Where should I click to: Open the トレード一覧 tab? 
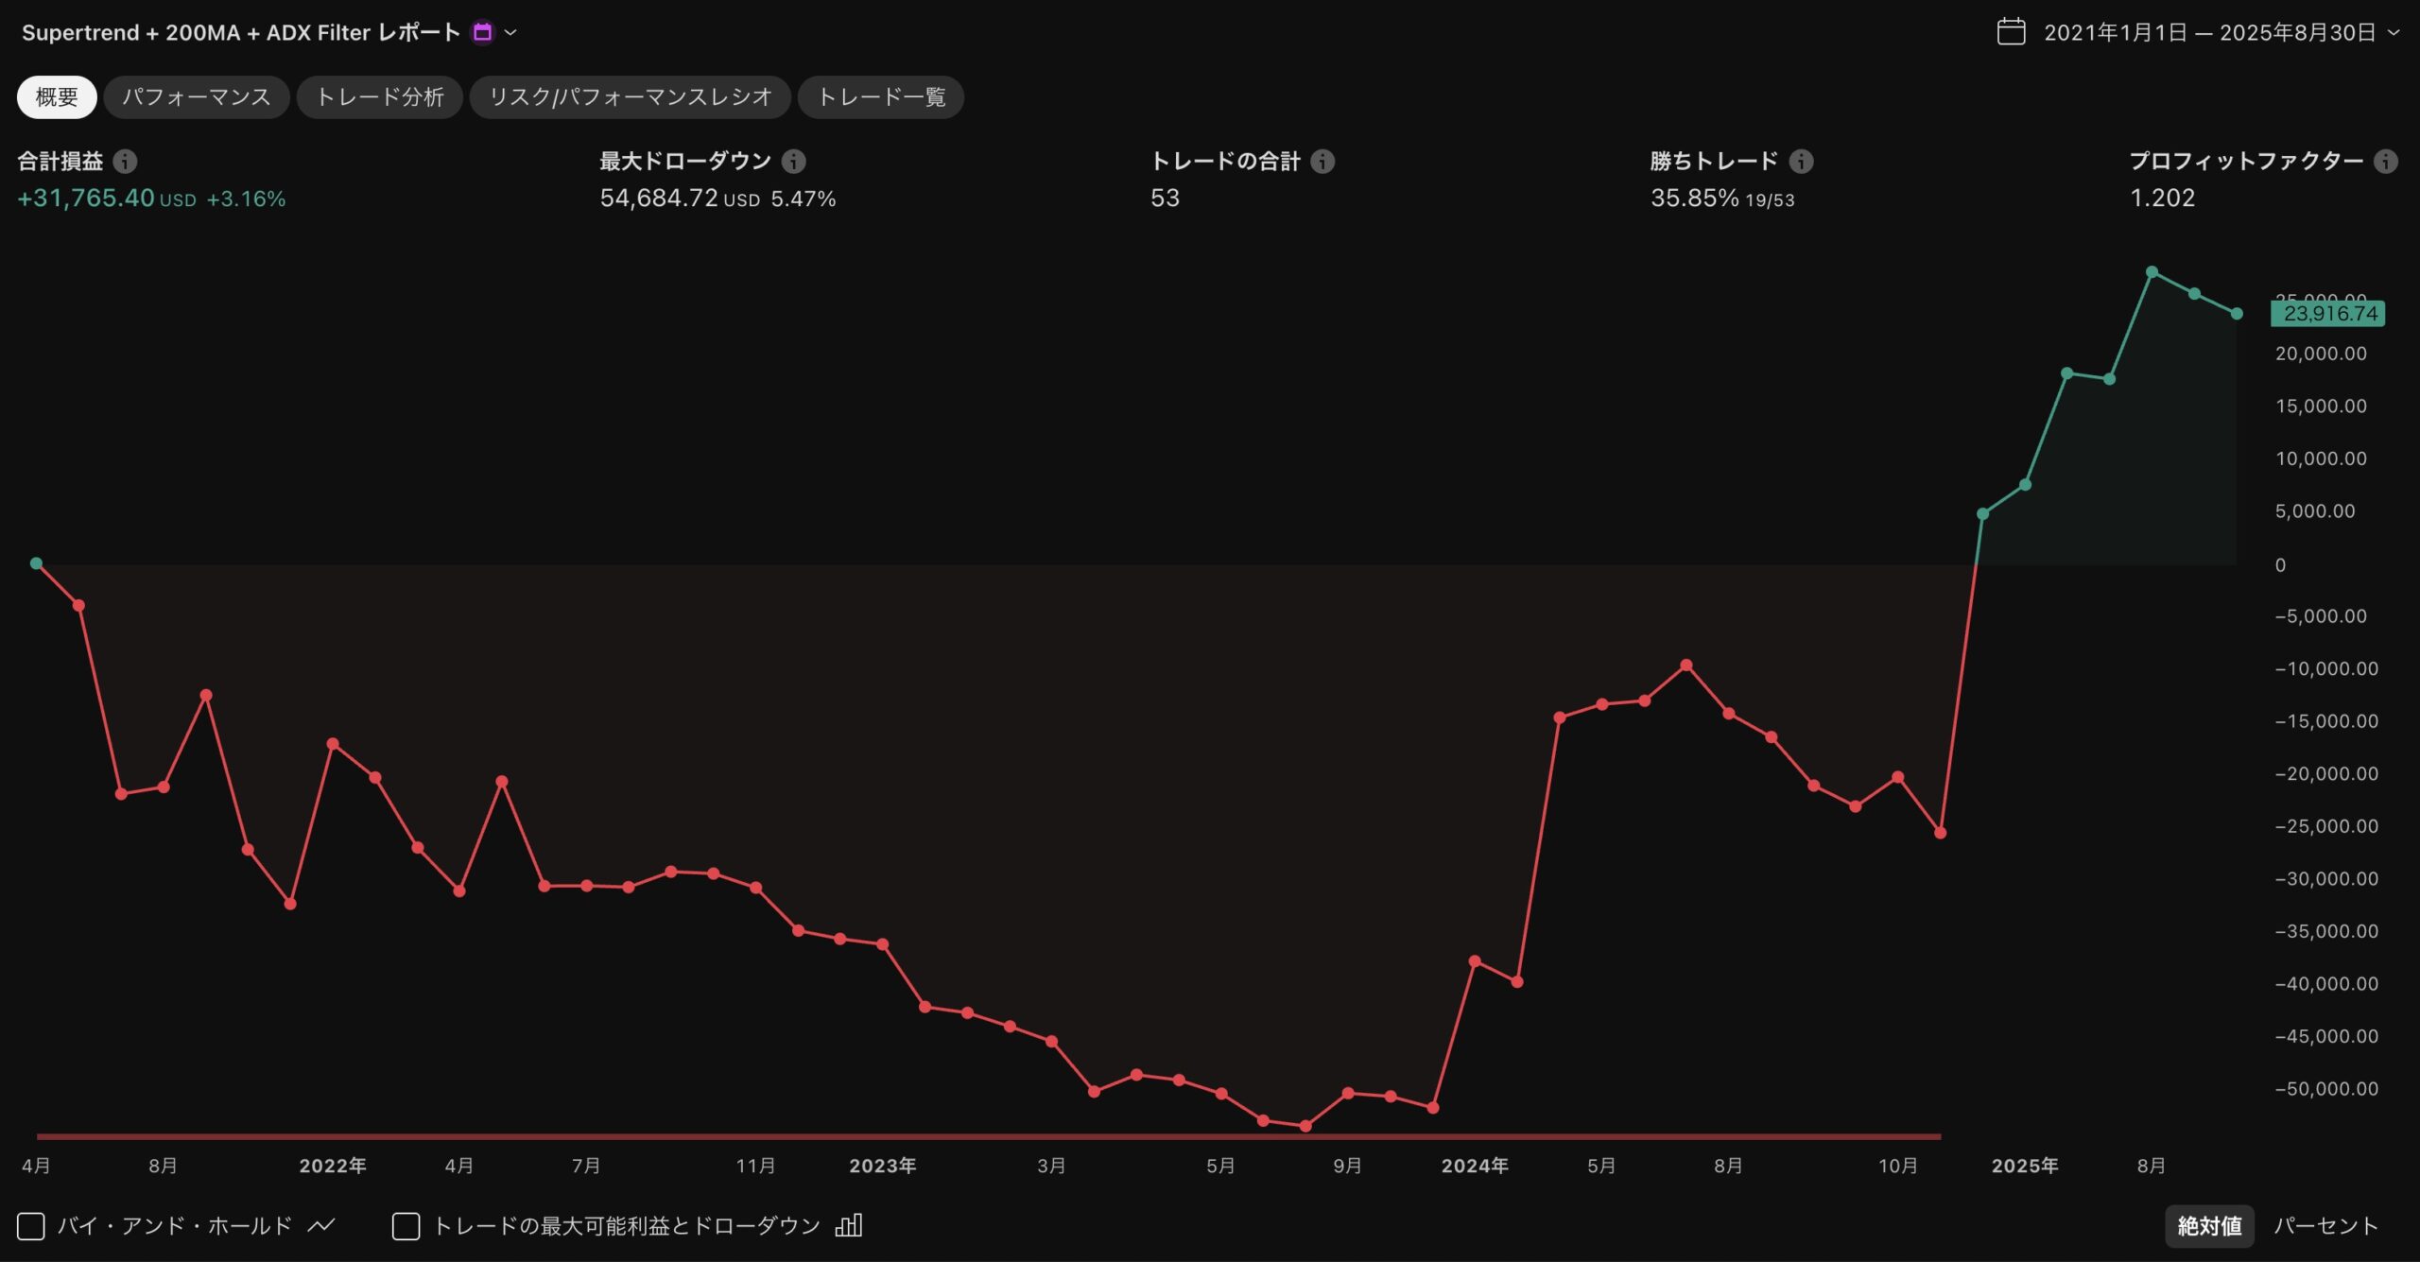[x=880, y=97]
